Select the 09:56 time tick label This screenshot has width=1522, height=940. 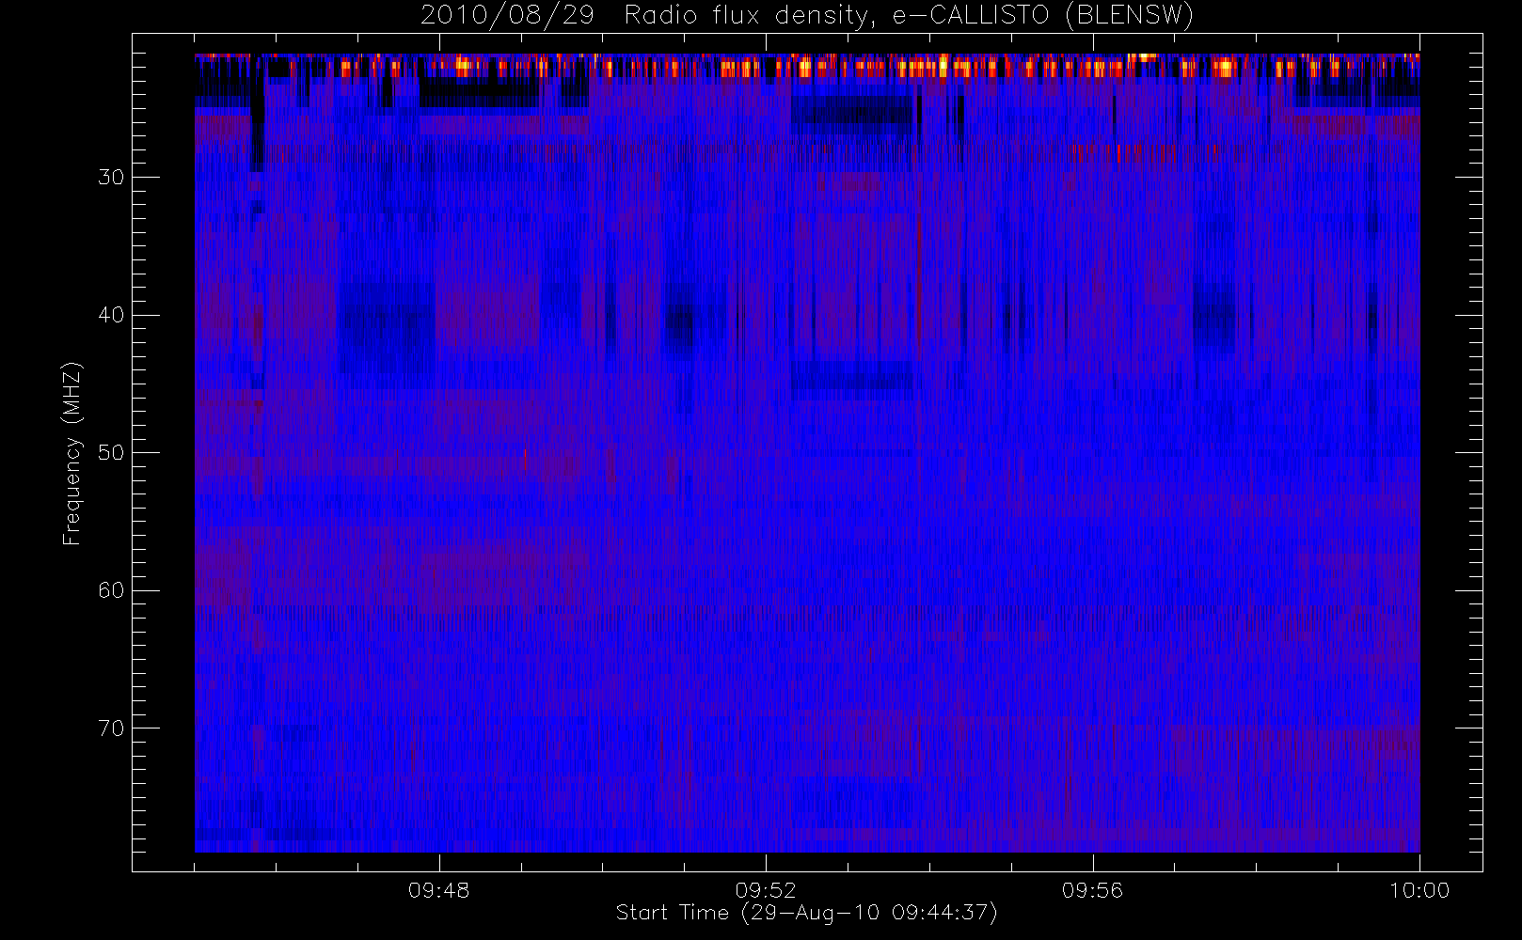coord(1092,890)
